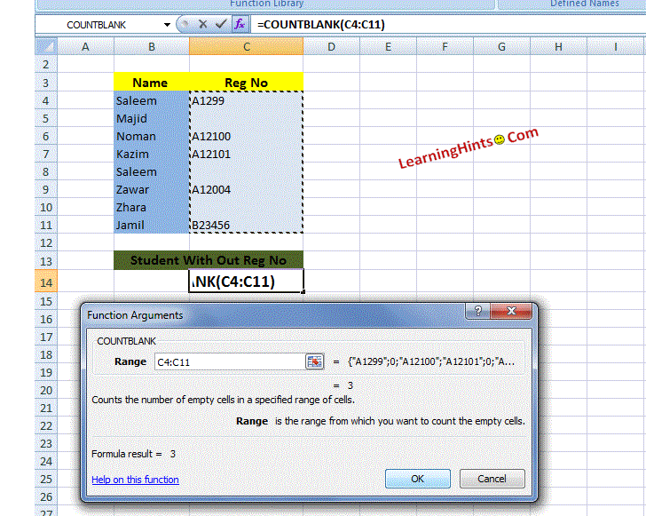Select the cell containing Majid
Viewport: 646px width, 516px height.
152,118
